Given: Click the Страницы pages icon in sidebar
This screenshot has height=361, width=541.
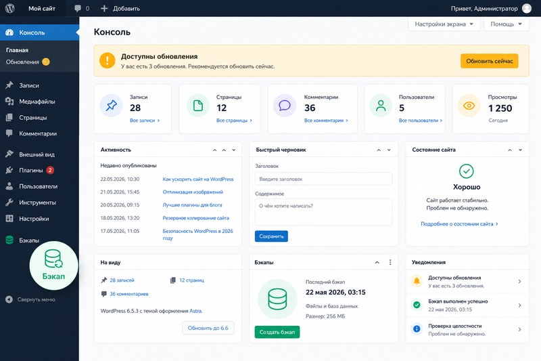Looking at the screenshot, I should 9,117.
